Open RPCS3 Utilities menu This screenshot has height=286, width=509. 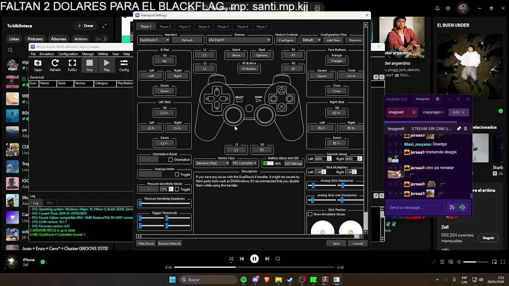[x=103, y=54]
